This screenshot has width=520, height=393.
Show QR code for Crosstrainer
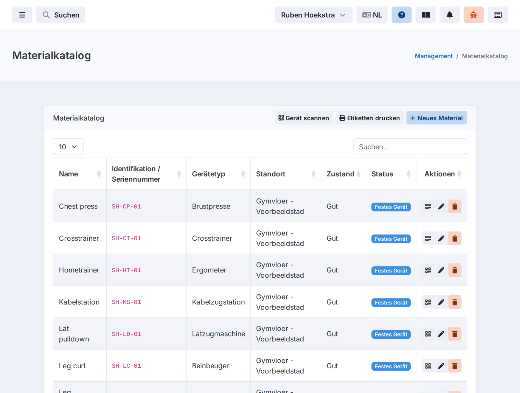point(428,238)
